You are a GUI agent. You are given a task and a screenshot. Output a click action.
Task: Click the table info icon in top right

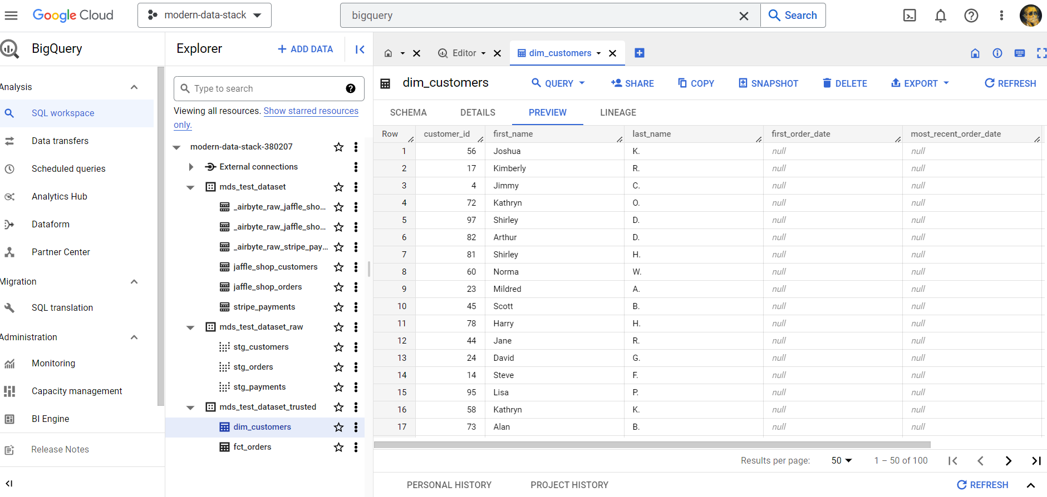coord(997,53)
